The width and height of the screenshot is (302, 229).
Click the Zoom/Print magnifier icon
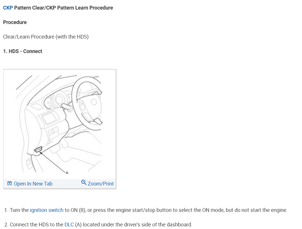click(84, 182)
